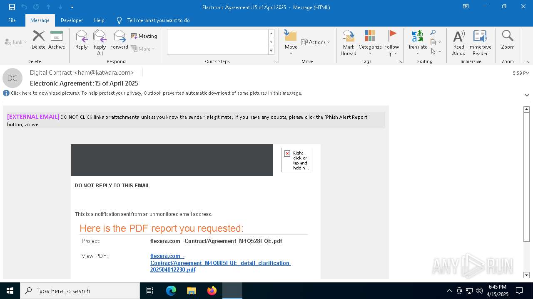The height and width of the screenshot is (299, 533).
Task: Open the Windows Start menu
Action: pos(10,291)
